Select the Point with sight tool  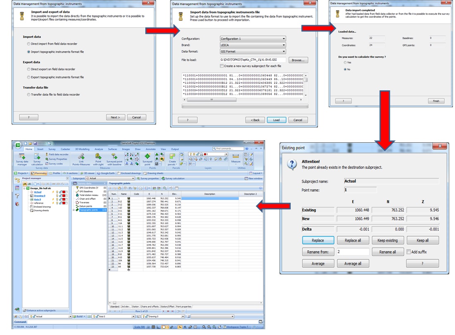pos(98,159)
